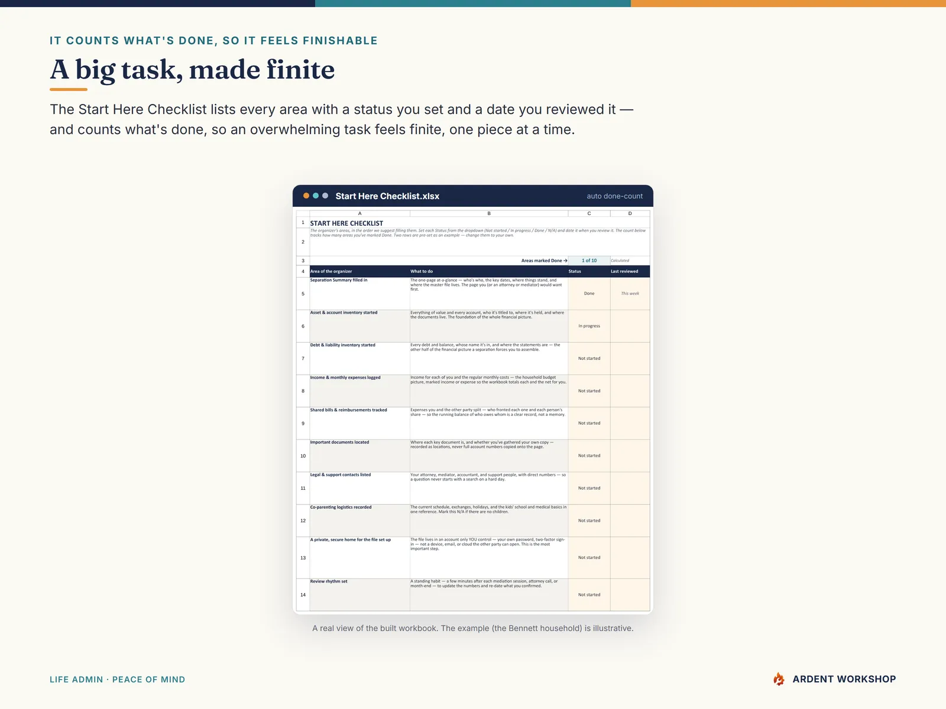Click the Areas marked Done label

[544, 261]
